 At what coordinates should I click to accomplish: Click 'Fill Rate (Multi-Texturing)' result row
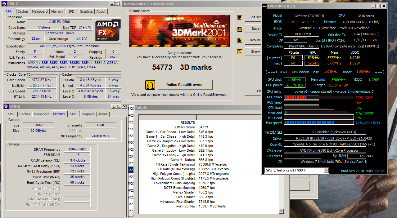(x=193, y=169)
